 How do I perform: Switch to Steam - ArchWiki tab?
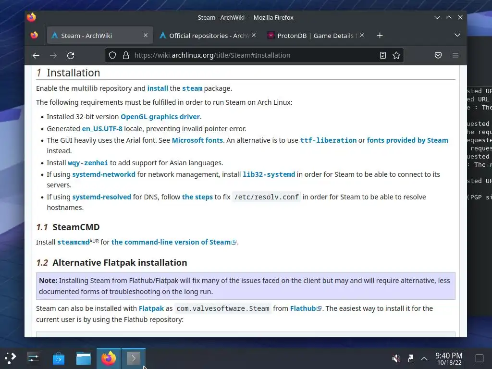[x=100, y=35]
